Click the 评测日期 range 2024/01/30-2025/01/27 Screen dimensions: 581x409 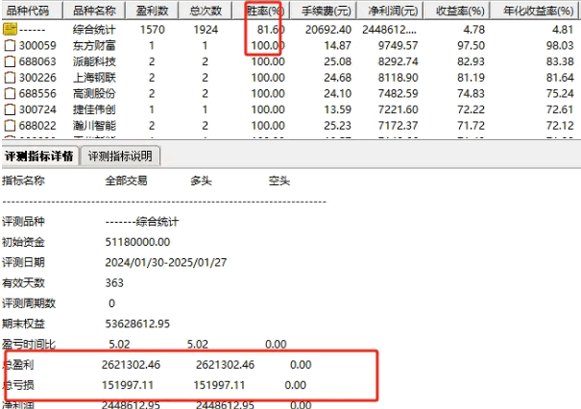point(166,262)
